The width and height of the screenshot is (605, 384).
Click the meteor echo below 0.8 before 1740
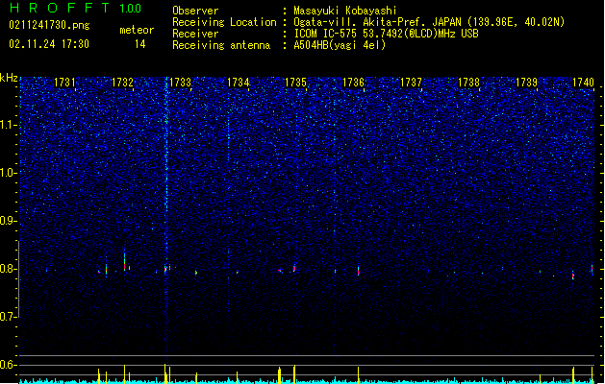click(573, 275)
